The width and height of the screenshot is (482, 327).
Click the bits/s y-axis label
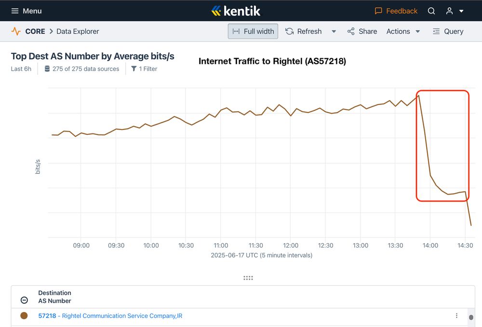coord(38,167)
